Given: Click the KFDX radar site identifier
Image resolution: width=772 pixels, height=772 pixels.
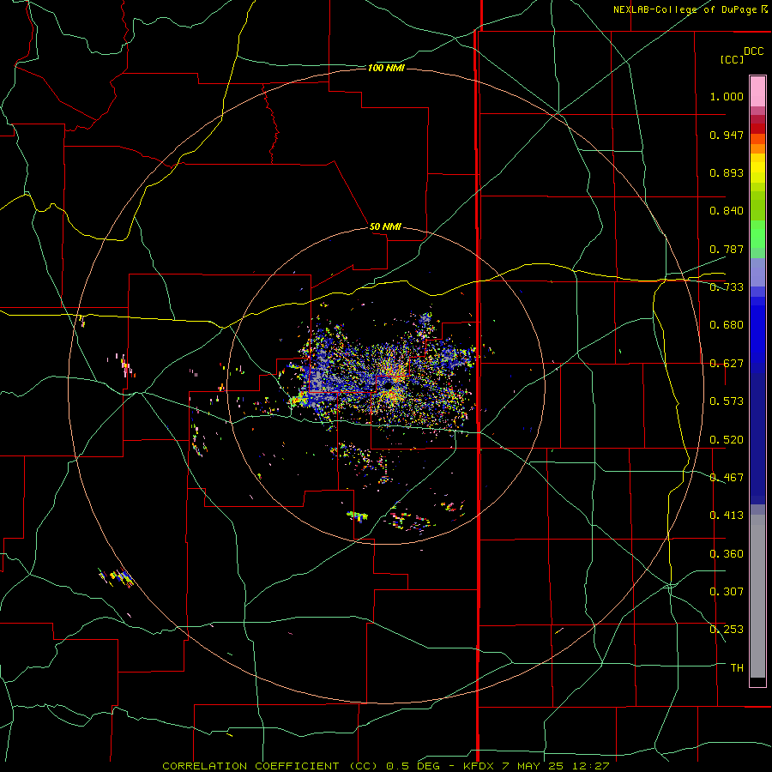Looking at the screenshot, I should [480, 766].
